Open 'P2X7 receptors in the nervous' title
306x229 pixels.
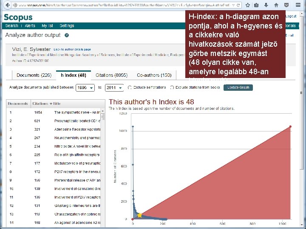tap(77, 172)
